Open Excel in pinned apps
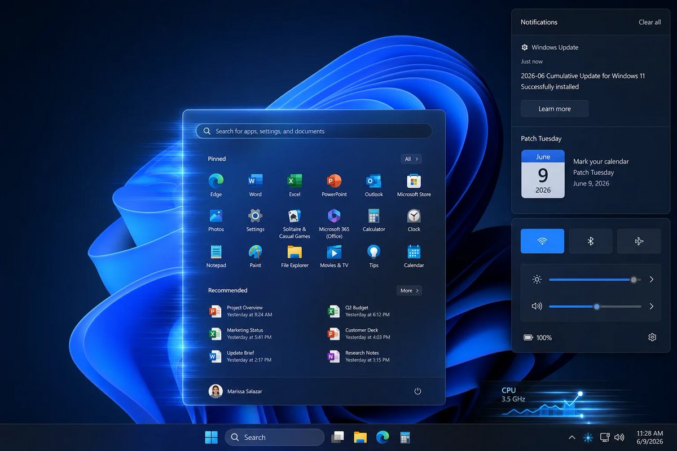This screenshot has height=451, width=677. (x=294, y=185)
